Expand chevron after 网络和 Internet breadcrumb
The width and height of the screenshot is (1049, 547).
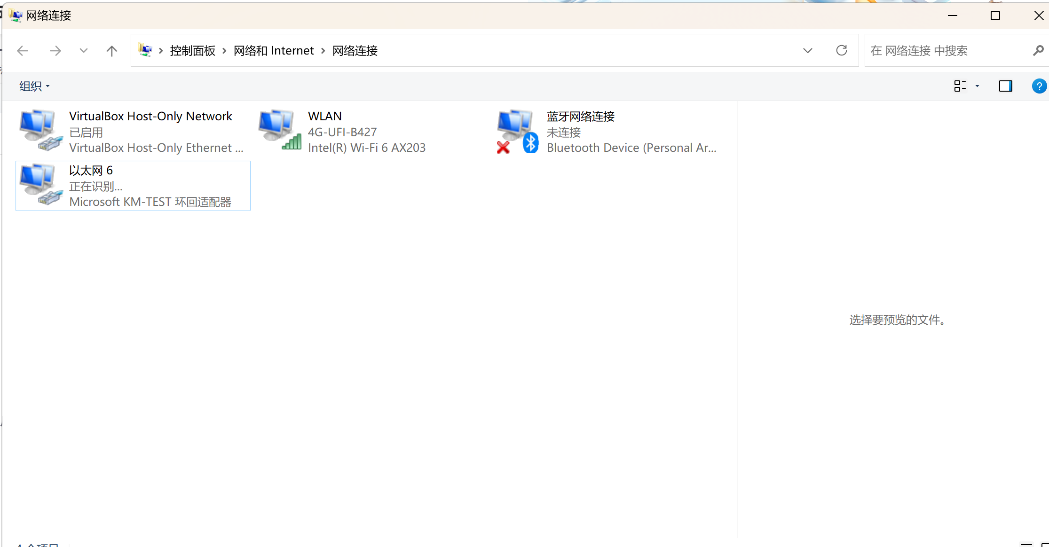323,51
